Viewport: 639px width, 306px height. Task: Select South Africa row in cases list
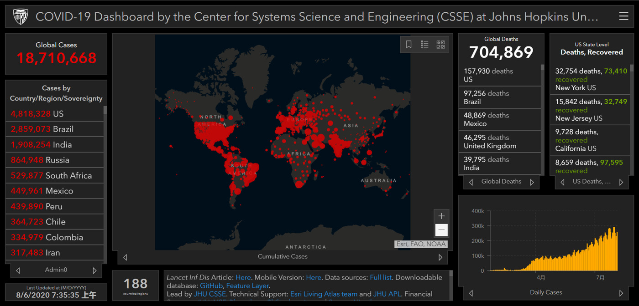pos(54,176)
